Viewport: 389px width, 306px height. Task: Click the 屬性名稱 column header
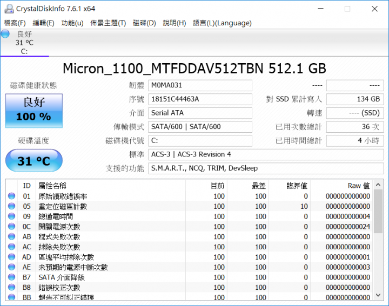coord(111,186)
